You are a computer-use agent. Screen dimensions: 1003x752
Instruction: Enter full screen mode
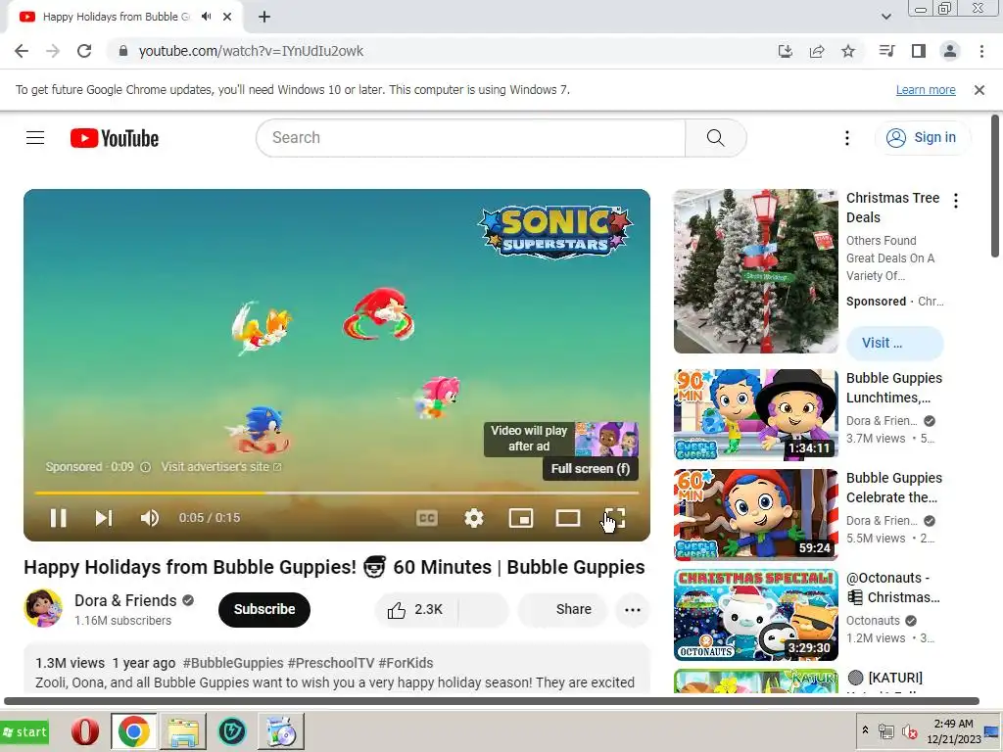[x=615, y=518]
